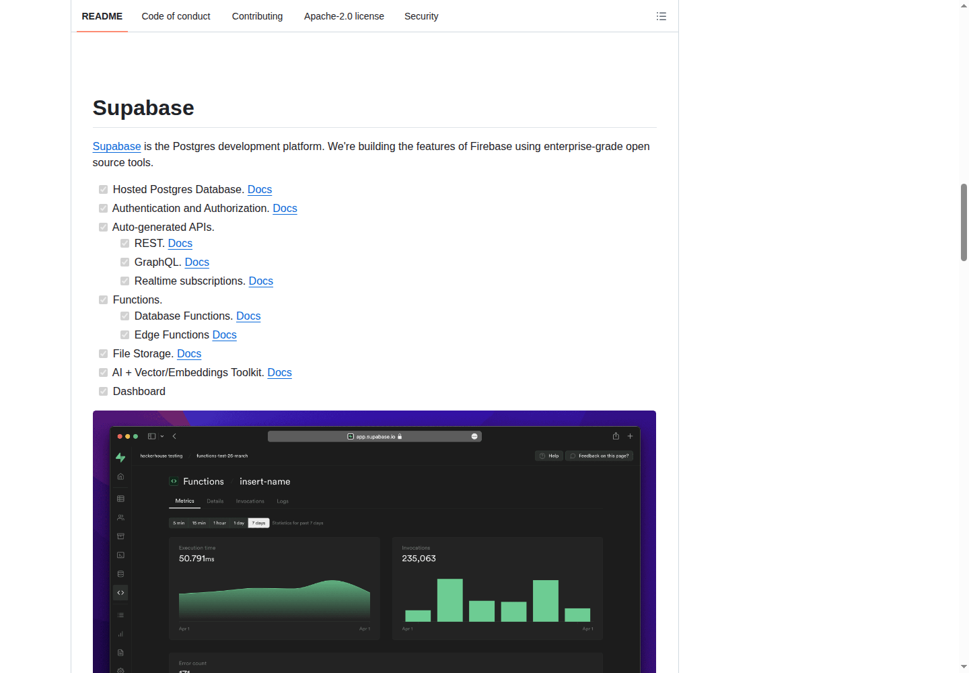Click the Docs link next to REST
969x673 pixels.
(x=180, y=244)
